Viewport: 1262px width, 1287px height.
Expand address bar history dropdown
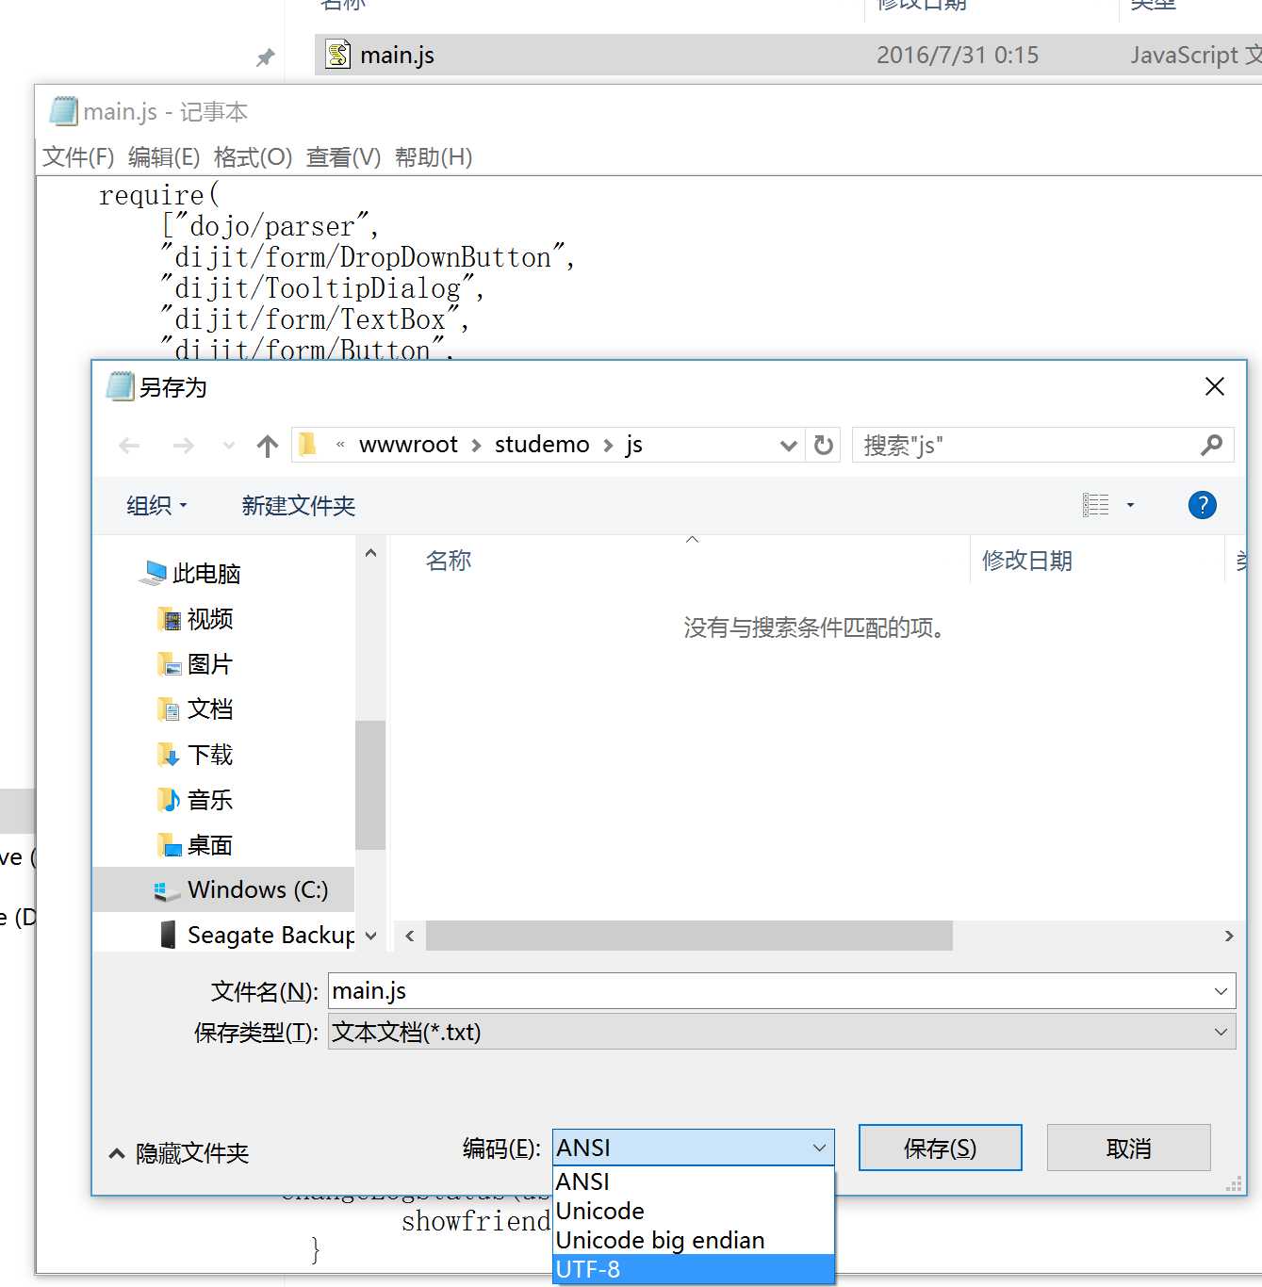click(789, 446)
